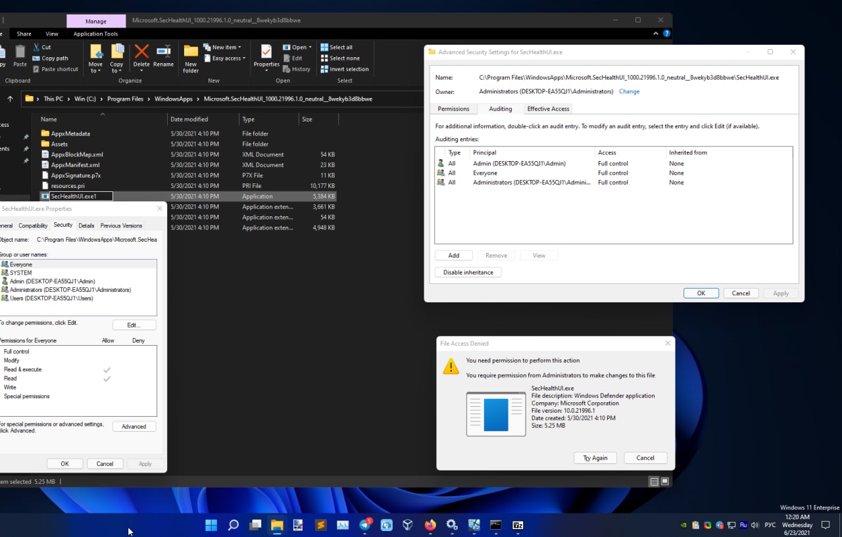Switch to the Effective Access tab
The height and width of the screenshot is (537, 842).
point(548,108)
